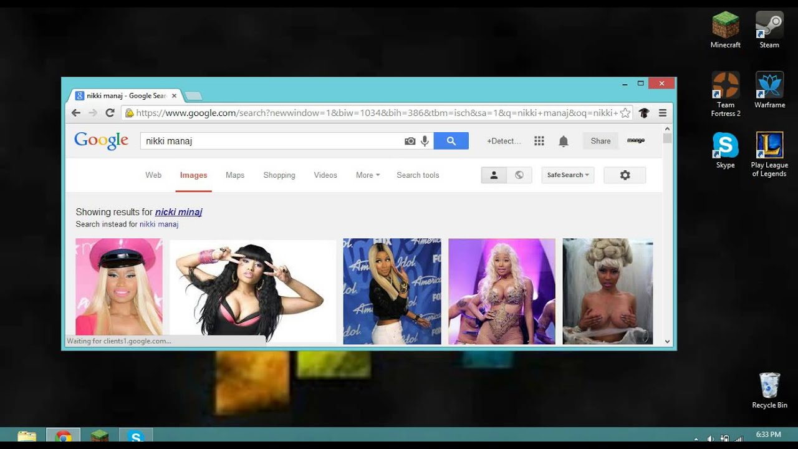Open File Explorer from the taskbar

click(27, 436)
